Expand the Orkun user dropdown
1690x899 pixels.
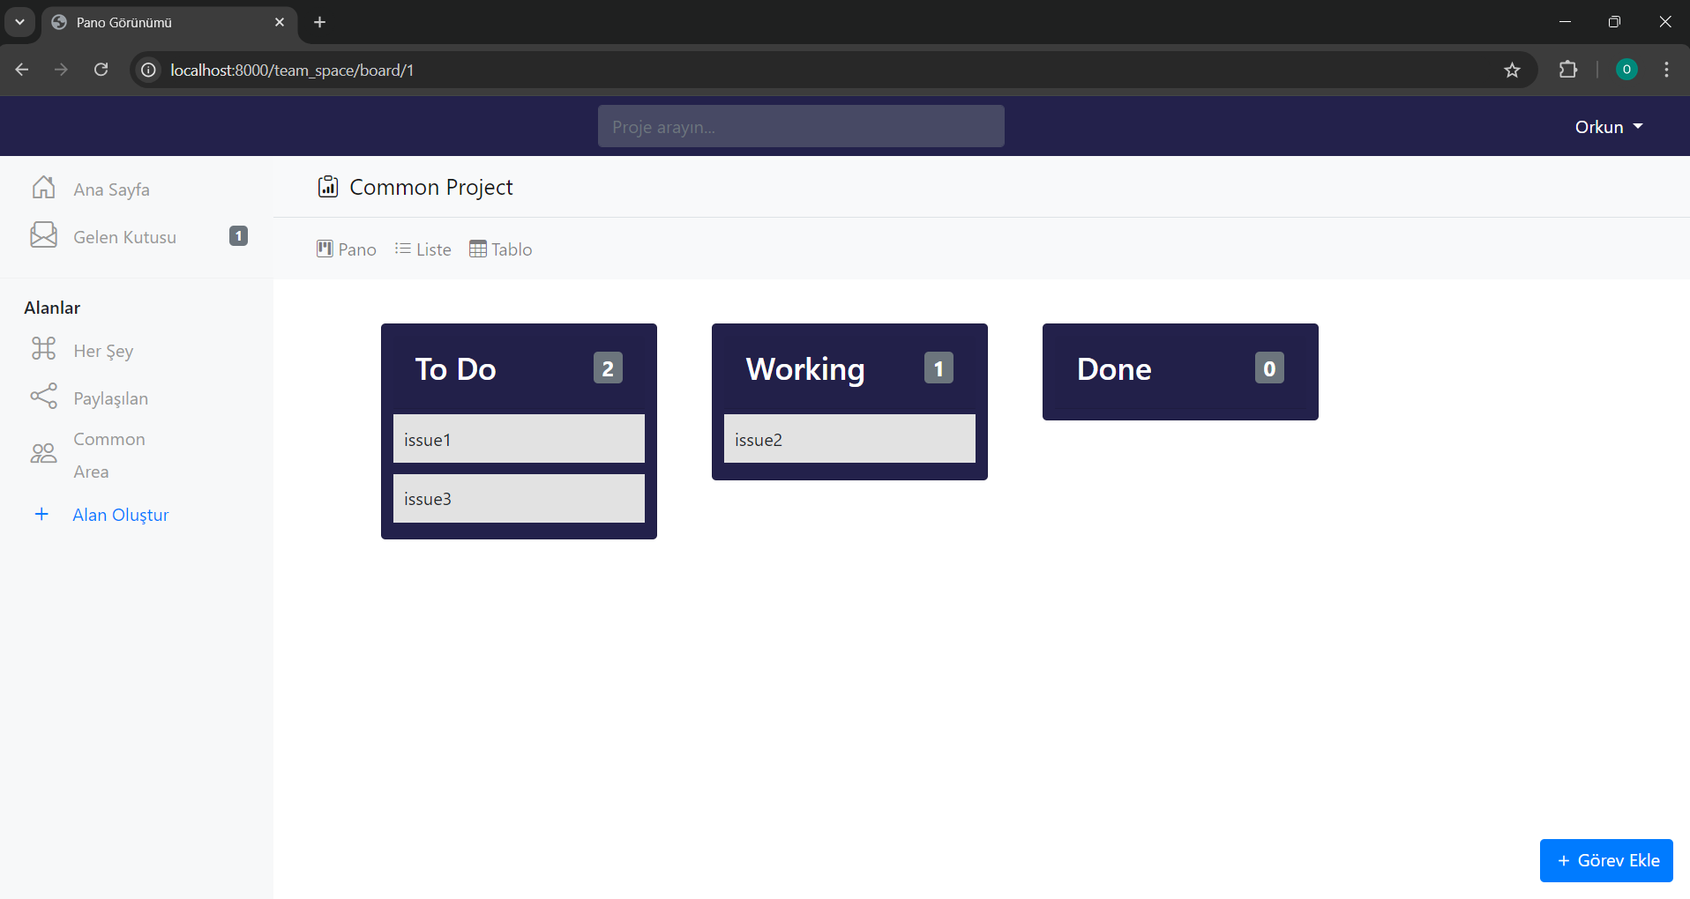tap(1608, 127)
